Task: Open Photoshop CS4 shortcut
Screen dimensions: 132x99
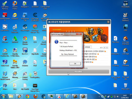Action: (x=25, y=17)
